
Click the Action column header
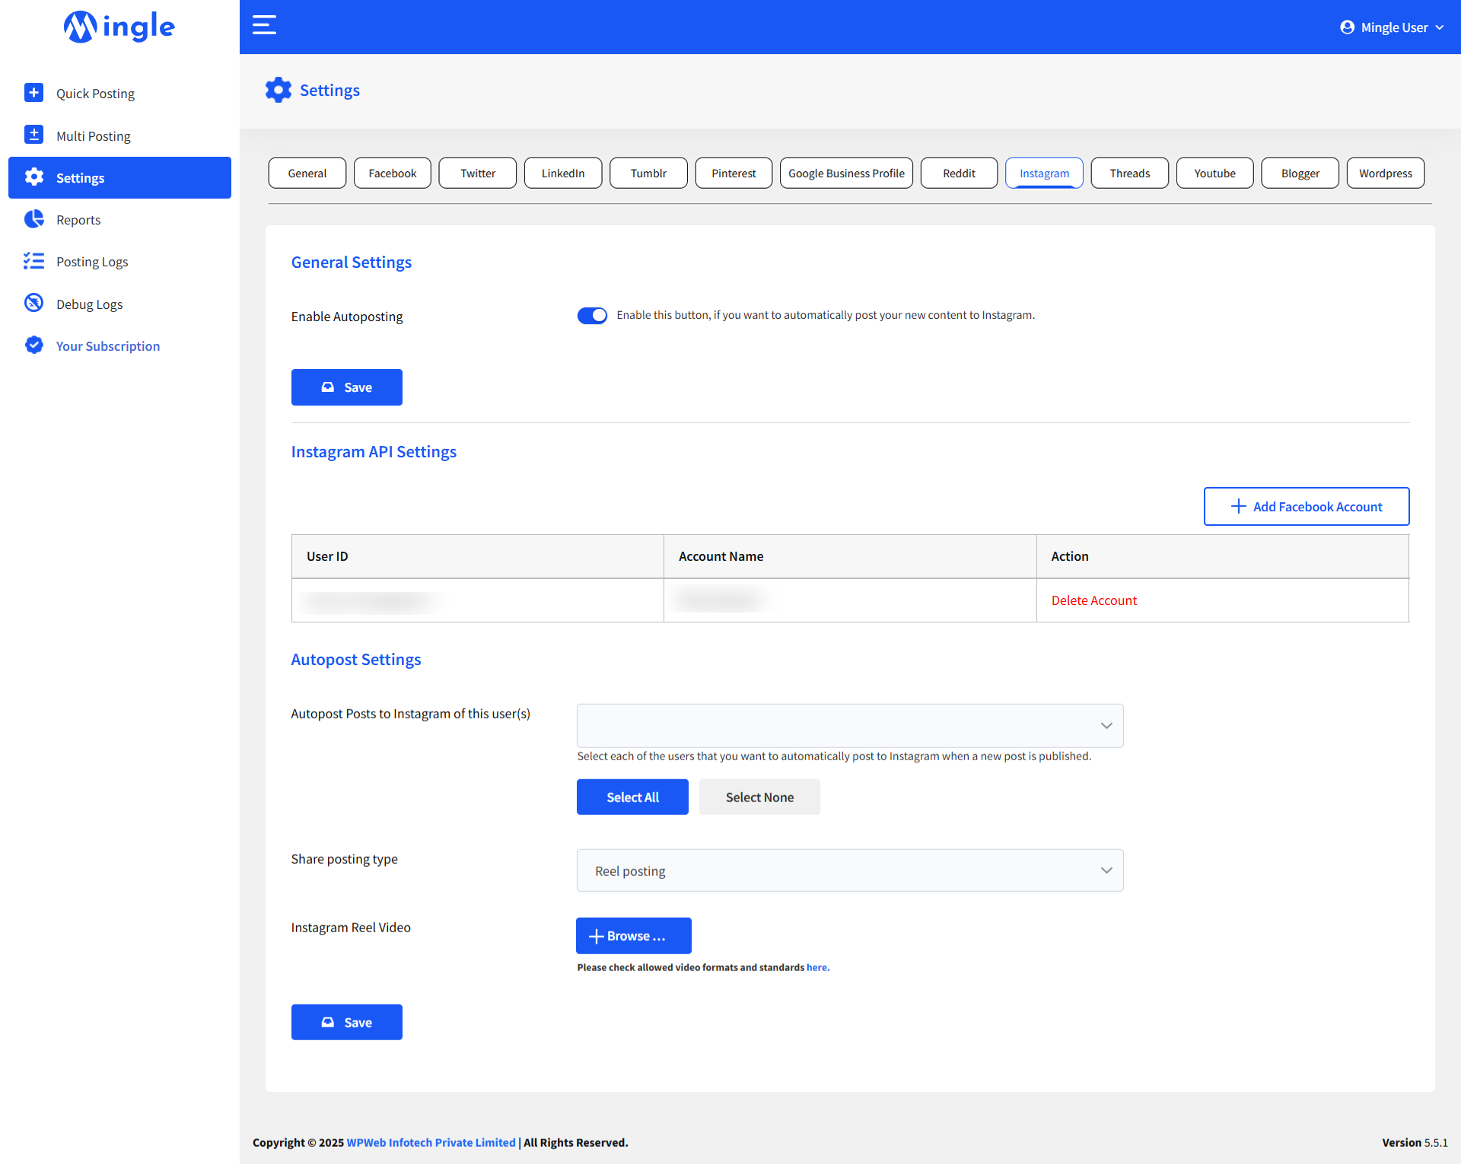(1222, 556)
